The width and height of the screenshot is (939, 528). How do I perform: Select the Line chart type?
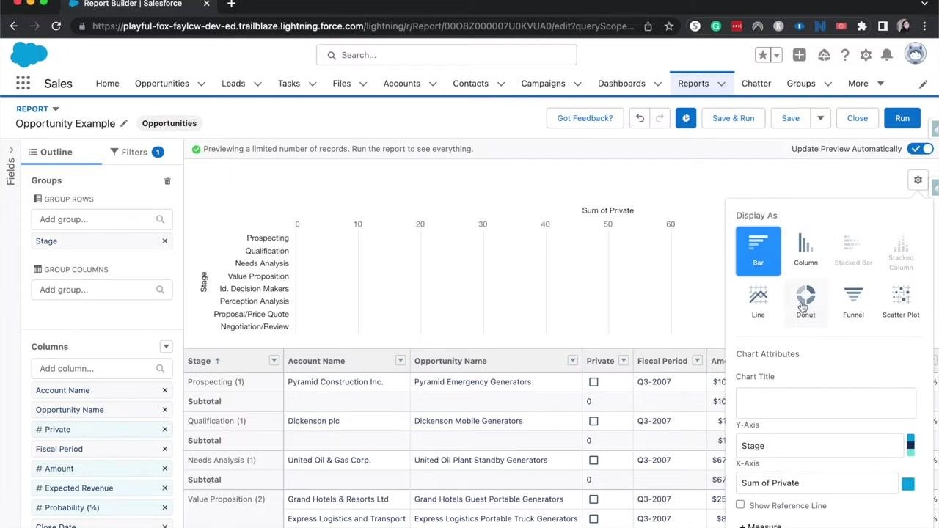click(x=758, y=302)
